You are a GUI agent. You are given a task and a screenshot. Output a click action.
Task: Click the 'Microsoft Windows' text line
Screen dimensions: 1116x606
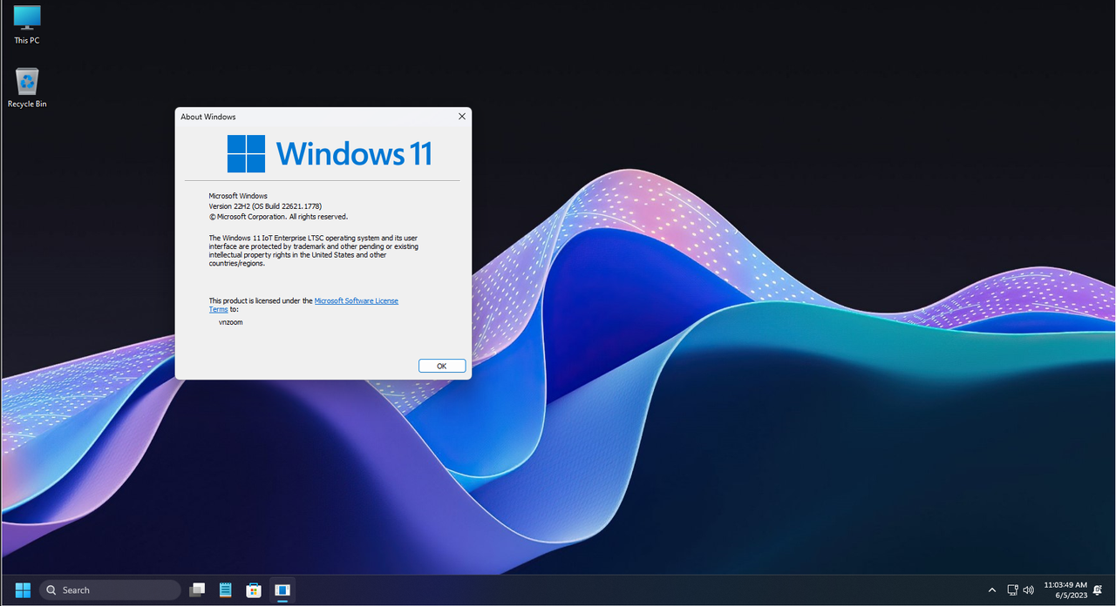click(x=238, y=196)
